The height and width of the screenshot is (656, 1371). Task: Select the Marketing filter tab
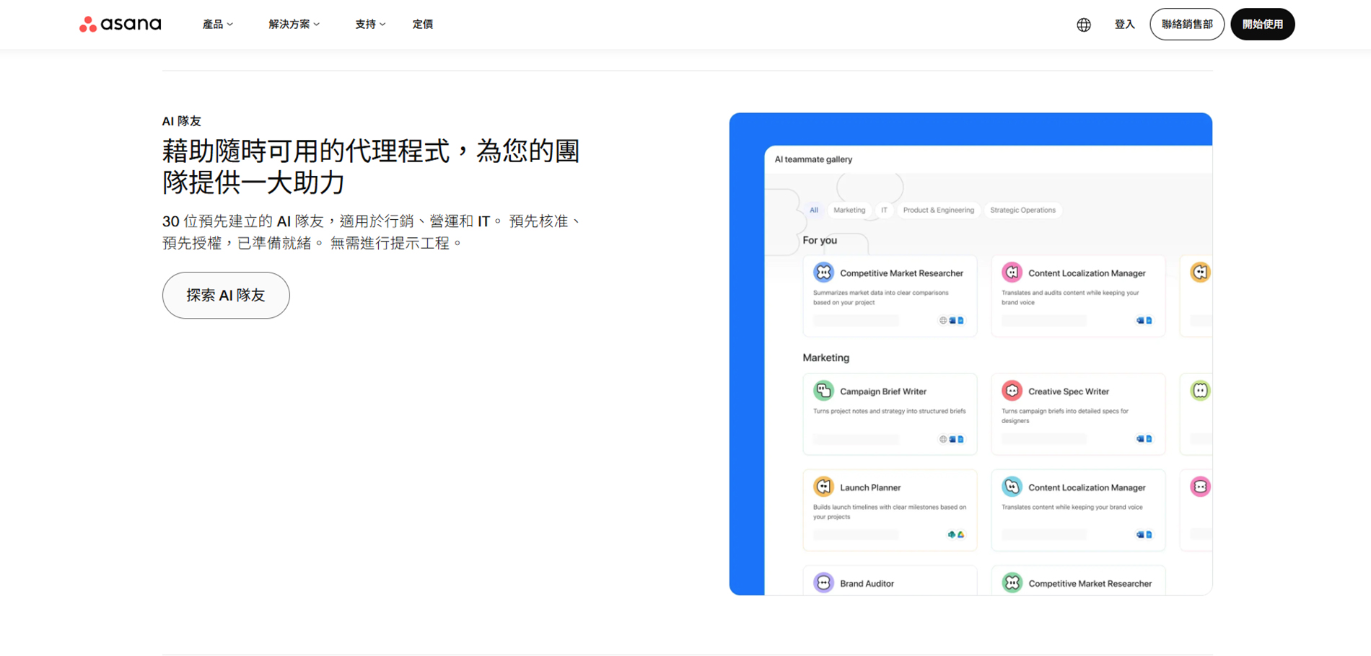coord(849,210)
